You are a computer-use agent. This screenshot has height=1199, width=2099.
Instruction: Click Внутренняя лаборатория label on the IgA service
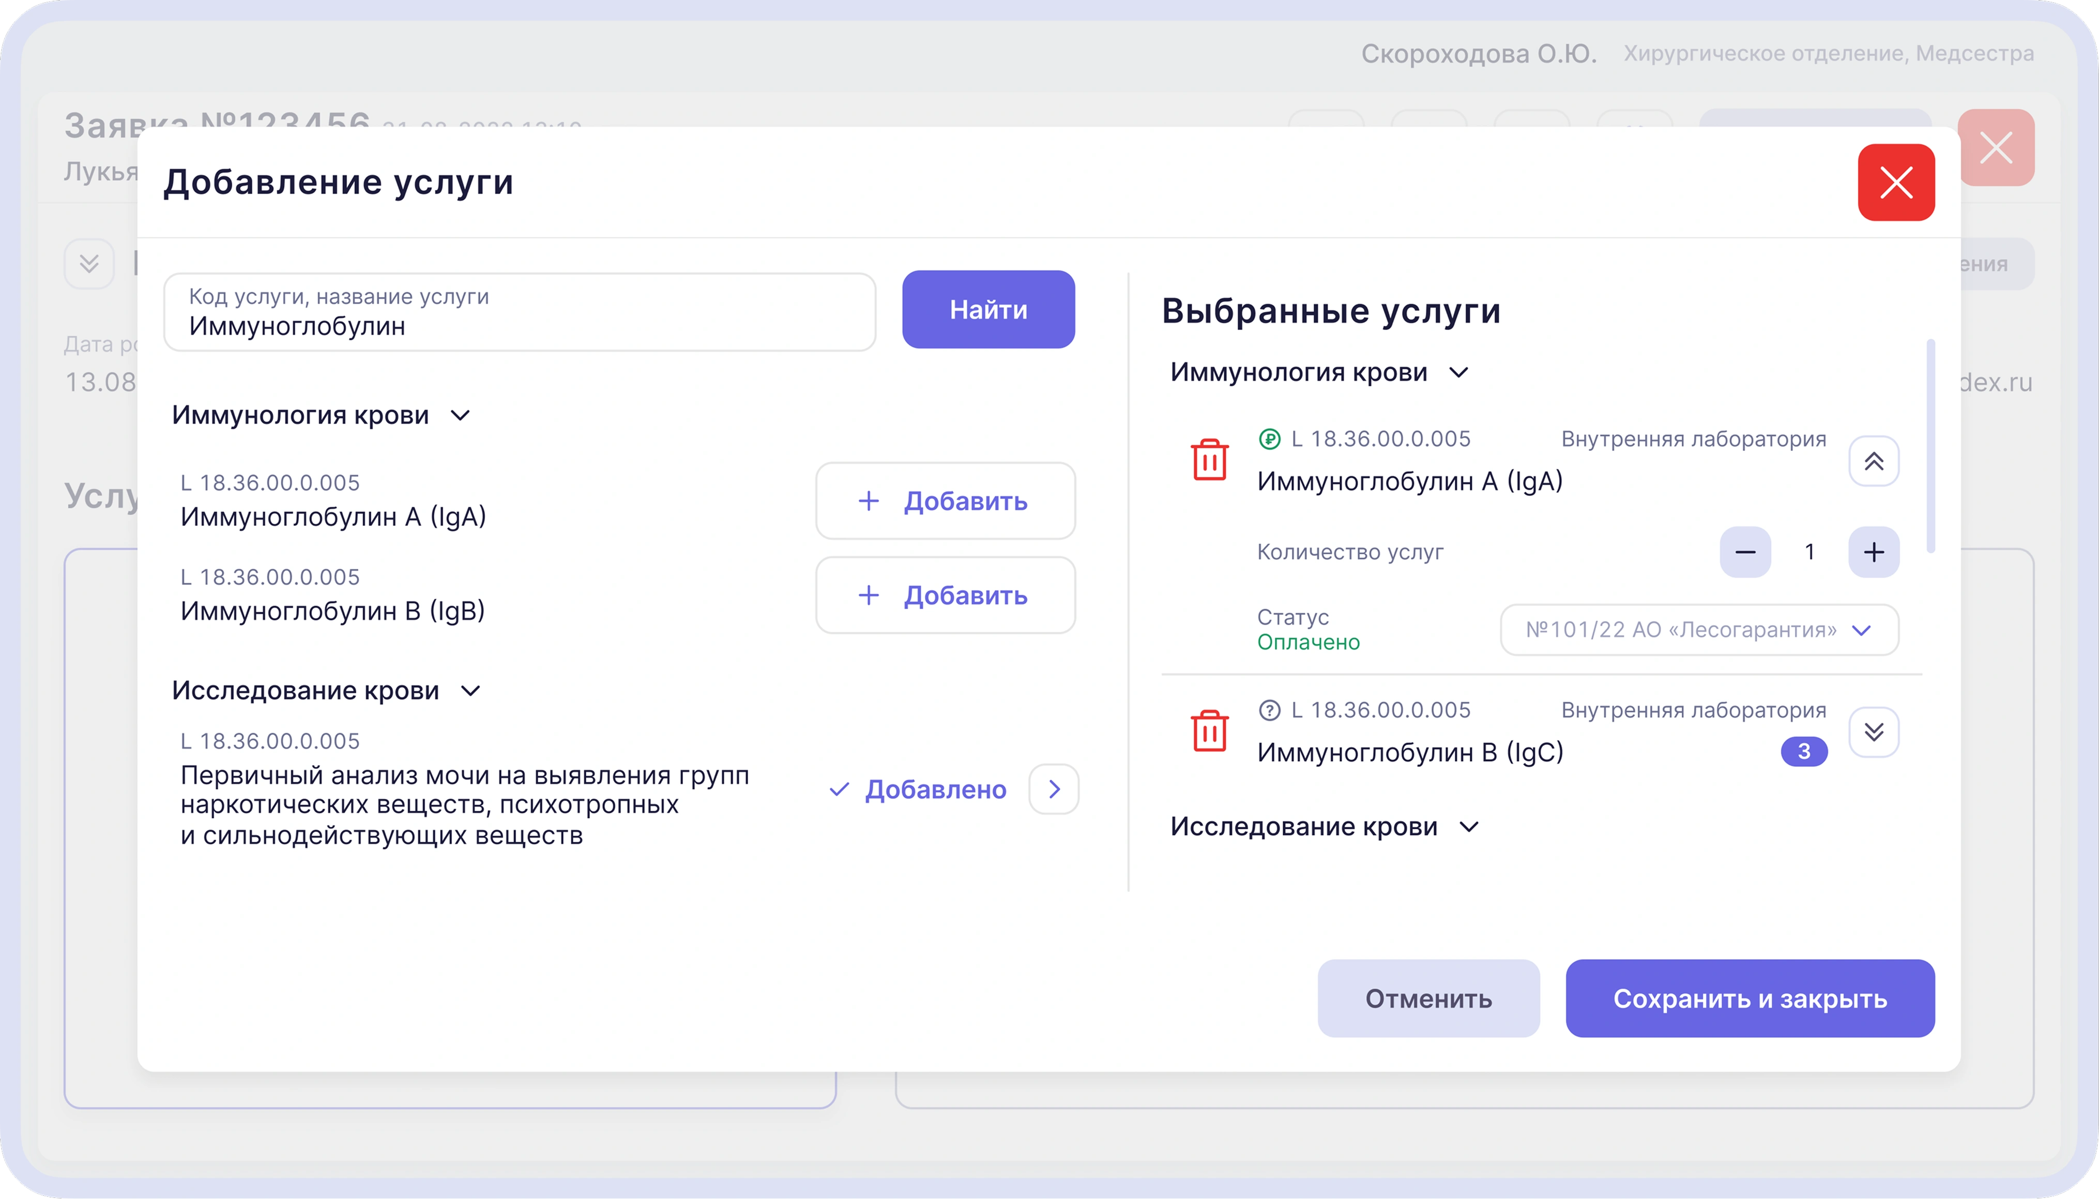coord(1694,439)
